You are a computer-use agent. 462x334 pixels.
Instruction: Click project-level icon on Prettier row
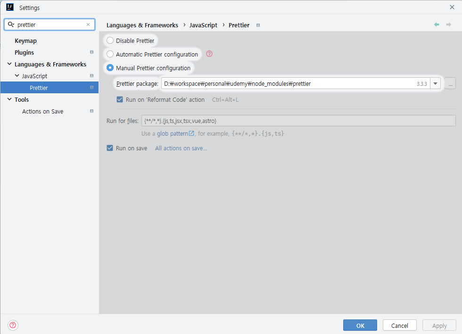[x=91, y=88]
